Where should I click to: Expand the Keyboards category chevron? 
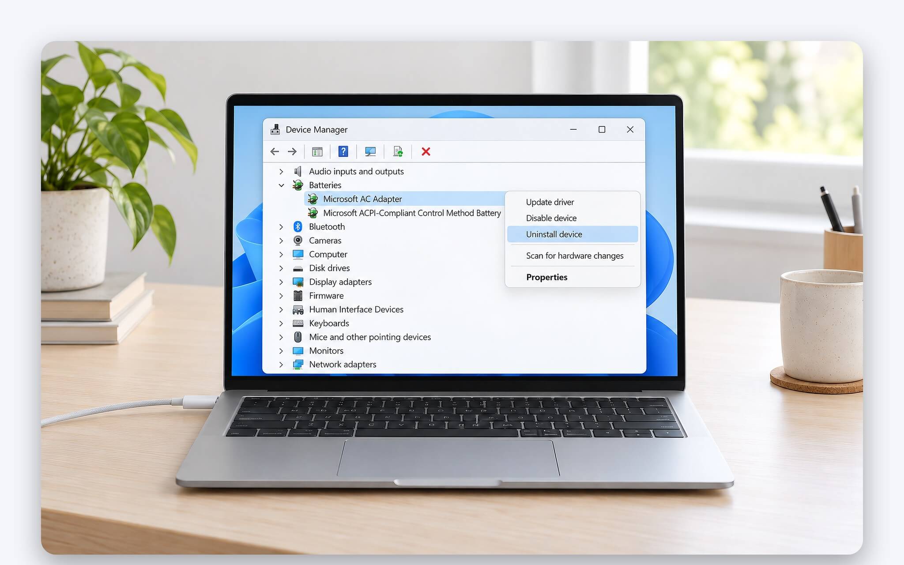tap(281, 323)
